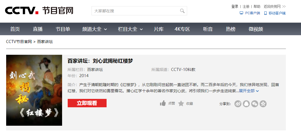
Task: Open the 移动客户端 text link
Action: click(277, 13)
